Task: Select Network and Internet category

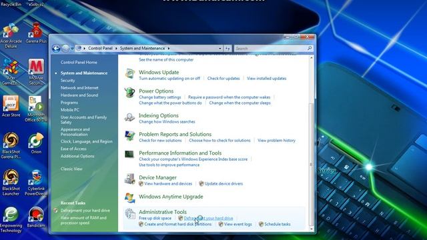Action: click(x=79, y=88)
